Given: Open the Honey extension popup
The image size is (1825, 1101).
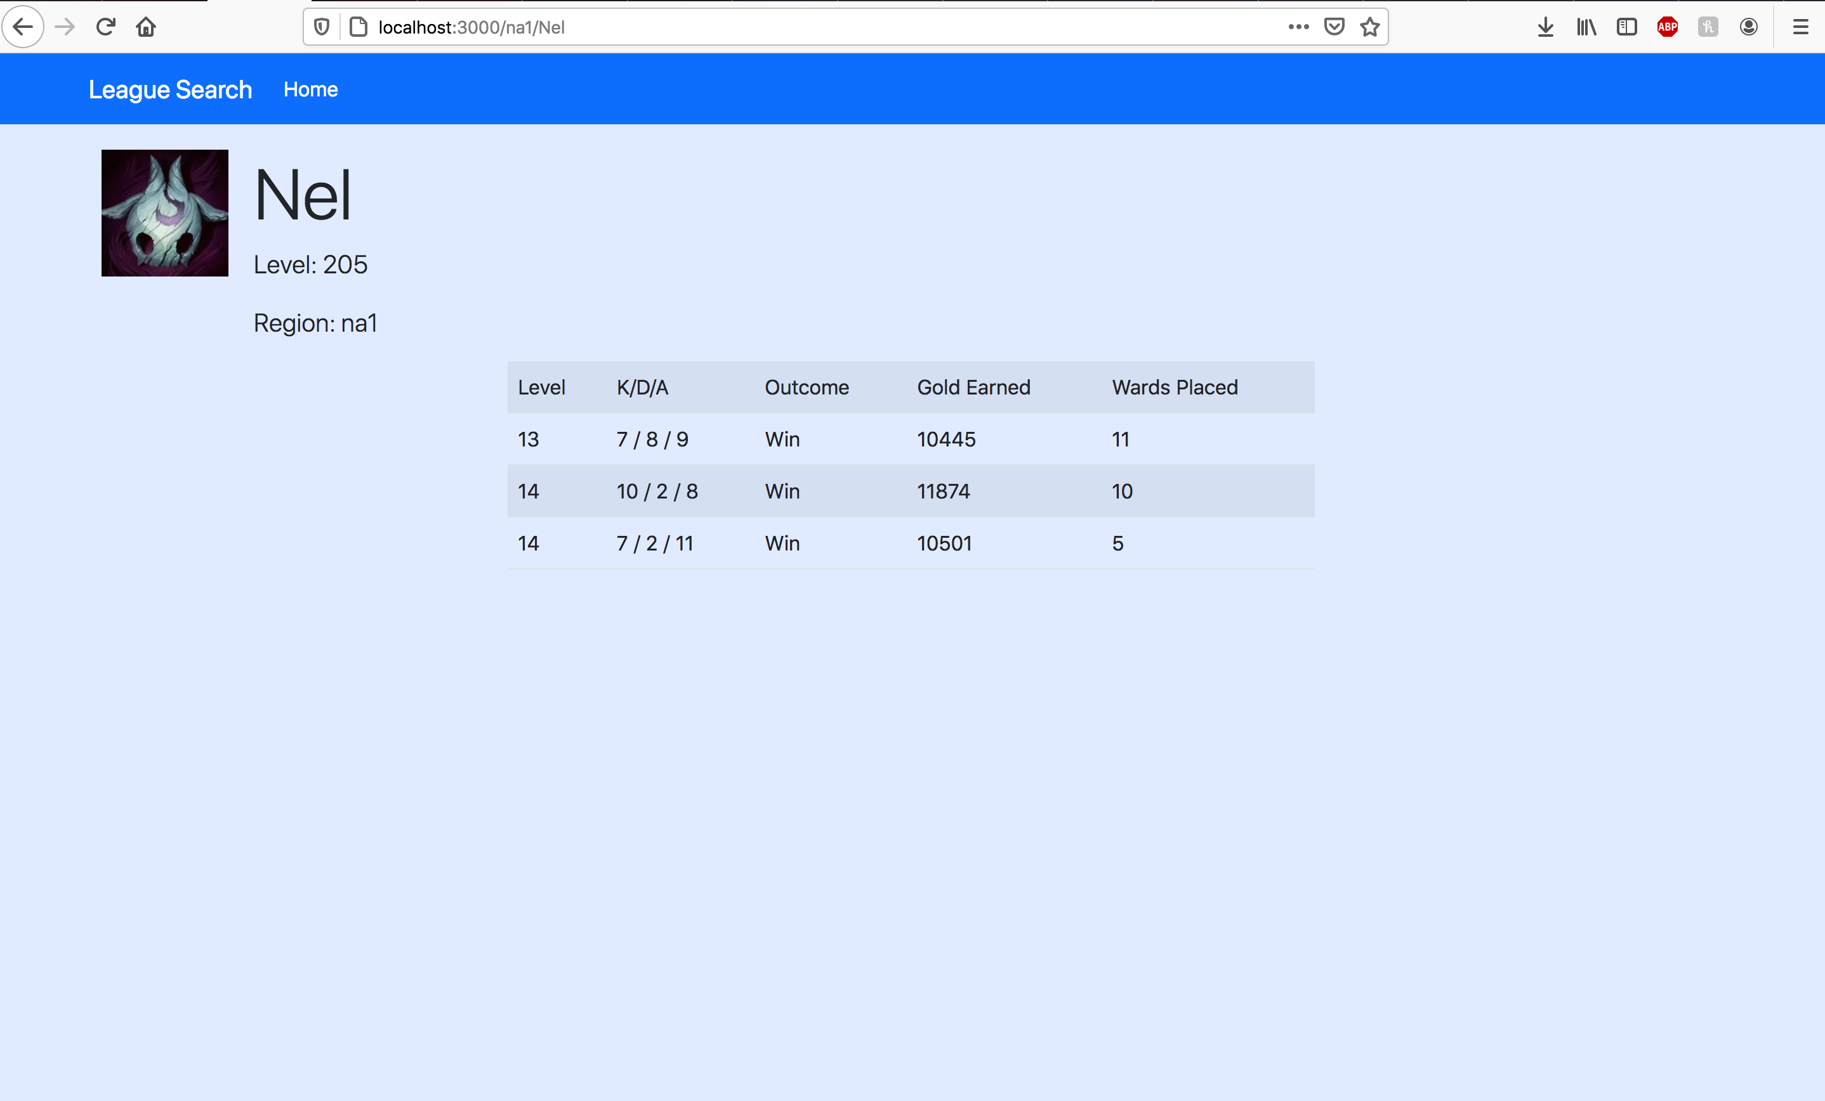Looking at the screenshot, I should point(1709,27).
